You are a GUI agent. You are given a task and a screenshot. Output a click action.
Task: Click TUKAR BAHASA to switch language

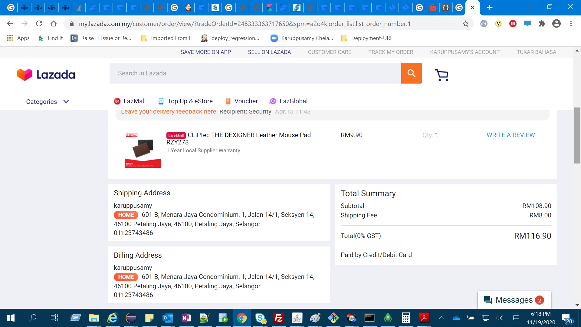(x=536, y=52)
